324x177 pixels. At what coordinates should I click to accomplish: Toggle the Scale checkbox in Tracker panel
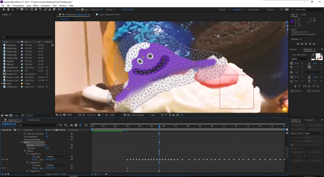314,145
